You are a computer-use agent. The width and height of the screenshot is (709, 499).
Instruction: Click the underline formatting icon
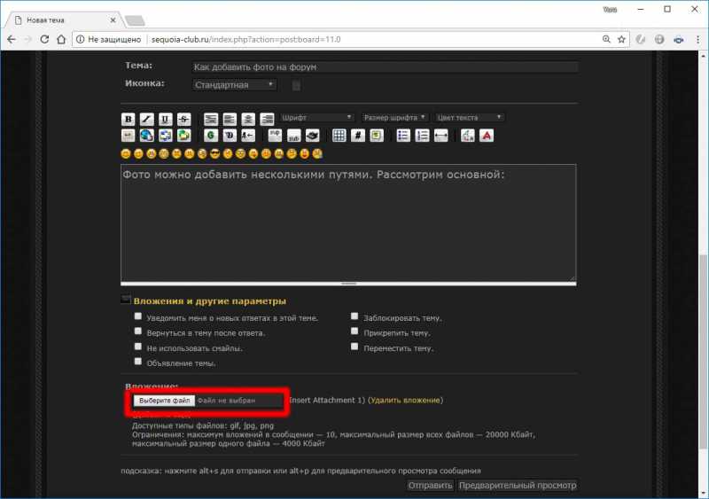(165, 118)
